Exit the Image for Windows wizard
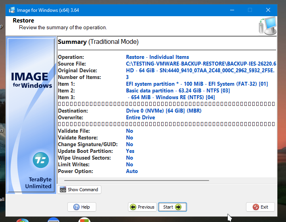 pos(260,207)
